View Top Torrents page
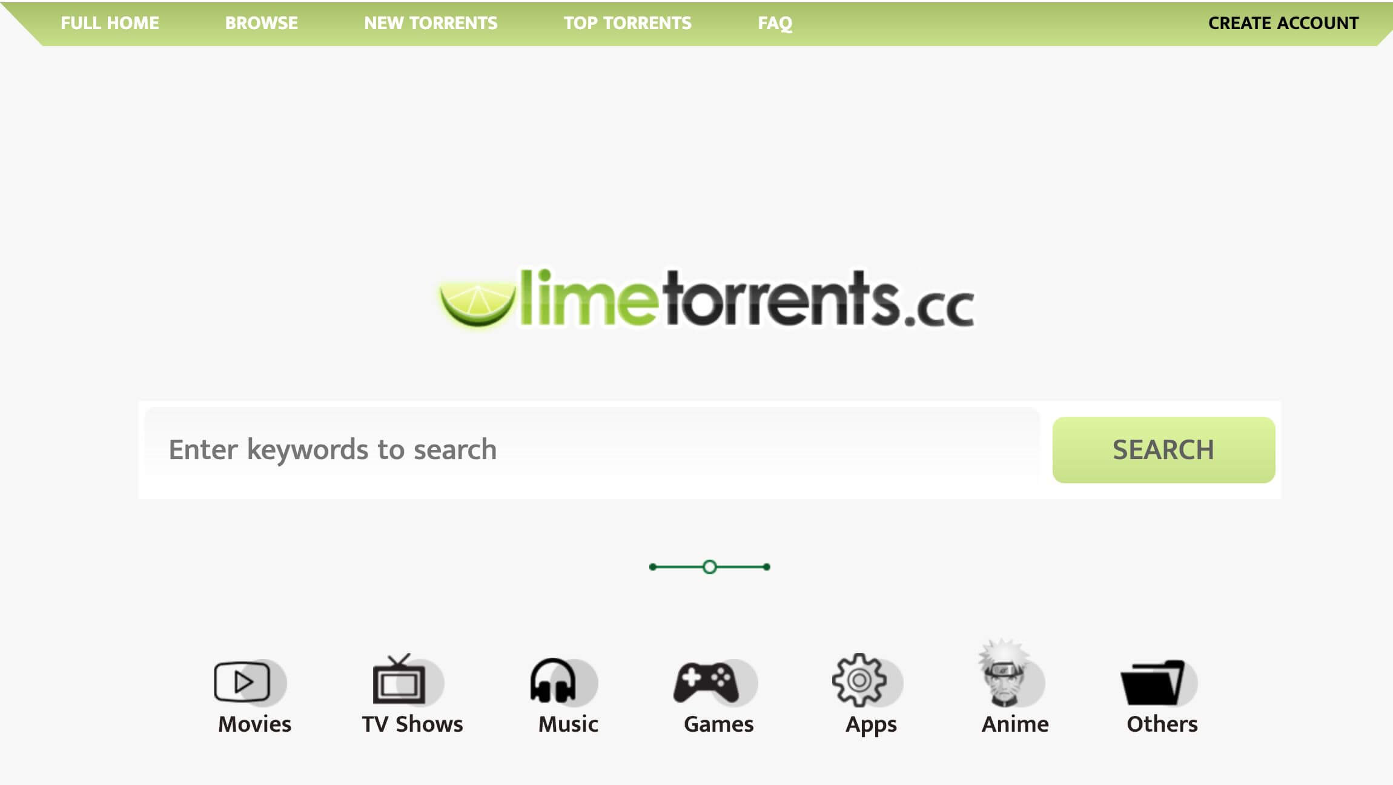Screen dimensions: 1393x785 coord(627,23)
